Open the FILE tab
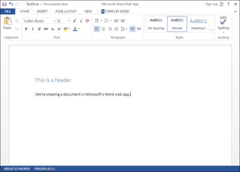Image resolution: width=240 pixels, height=172 pixels. tap(8, 11)
